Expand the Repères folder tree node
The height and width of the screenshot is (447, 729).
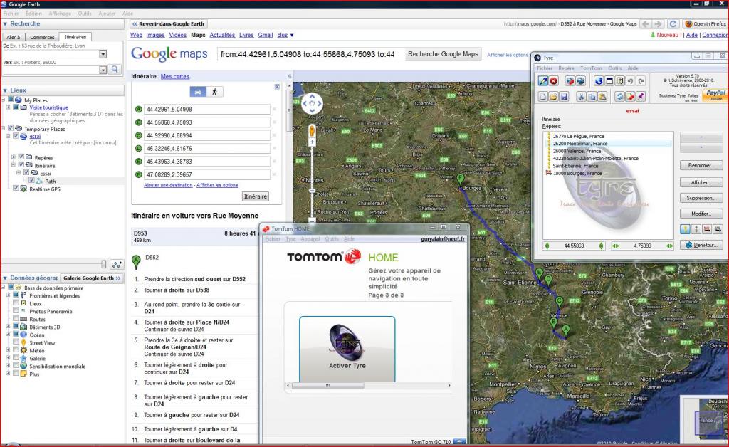(x=13, y=157)
